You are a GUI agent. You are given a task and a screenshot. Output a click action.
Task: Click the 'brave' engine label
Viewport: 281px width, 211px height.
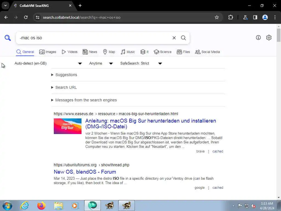point(200,151)
